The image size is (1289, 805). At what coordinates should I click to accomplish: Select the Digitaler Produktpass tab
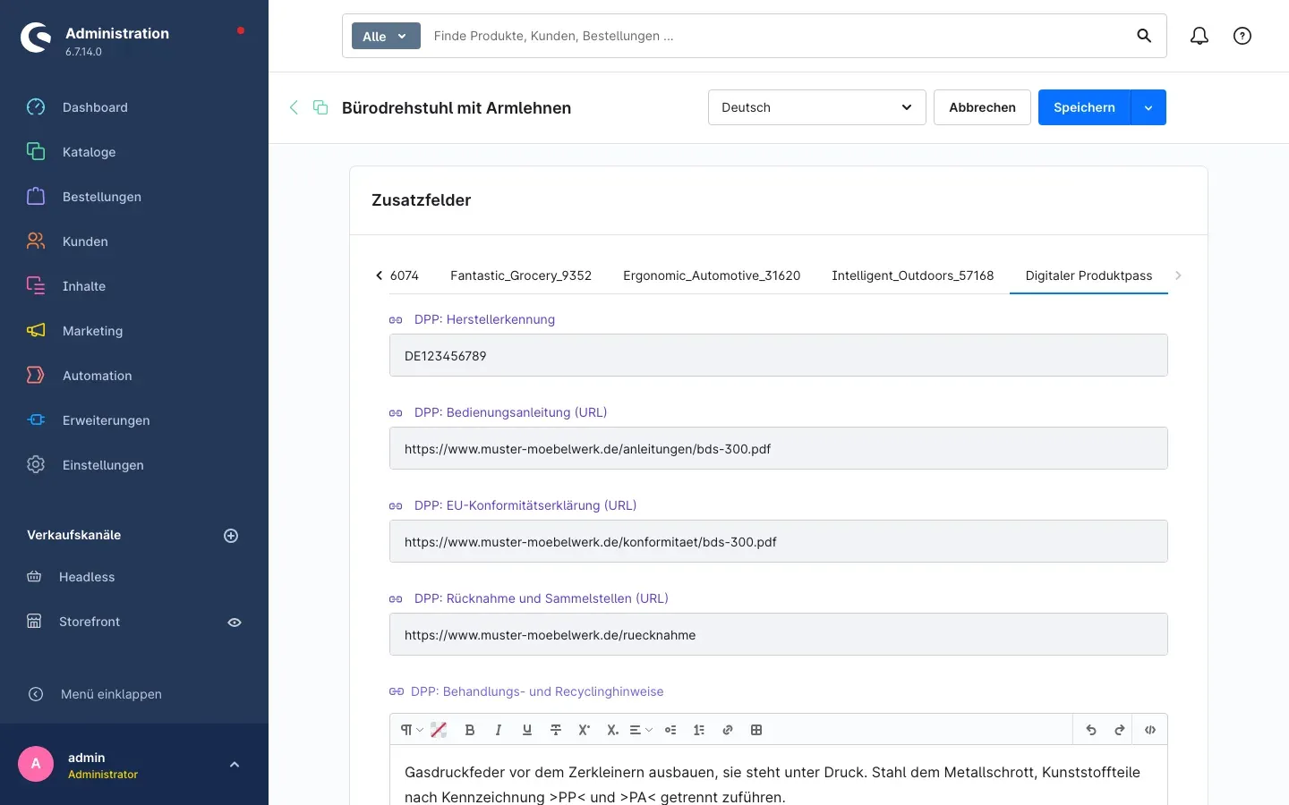click(x=1088, y=275)
